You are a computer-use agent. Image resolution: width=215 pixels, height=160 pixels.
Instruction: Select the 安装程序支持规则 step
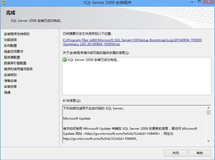(x=17, y=34)
